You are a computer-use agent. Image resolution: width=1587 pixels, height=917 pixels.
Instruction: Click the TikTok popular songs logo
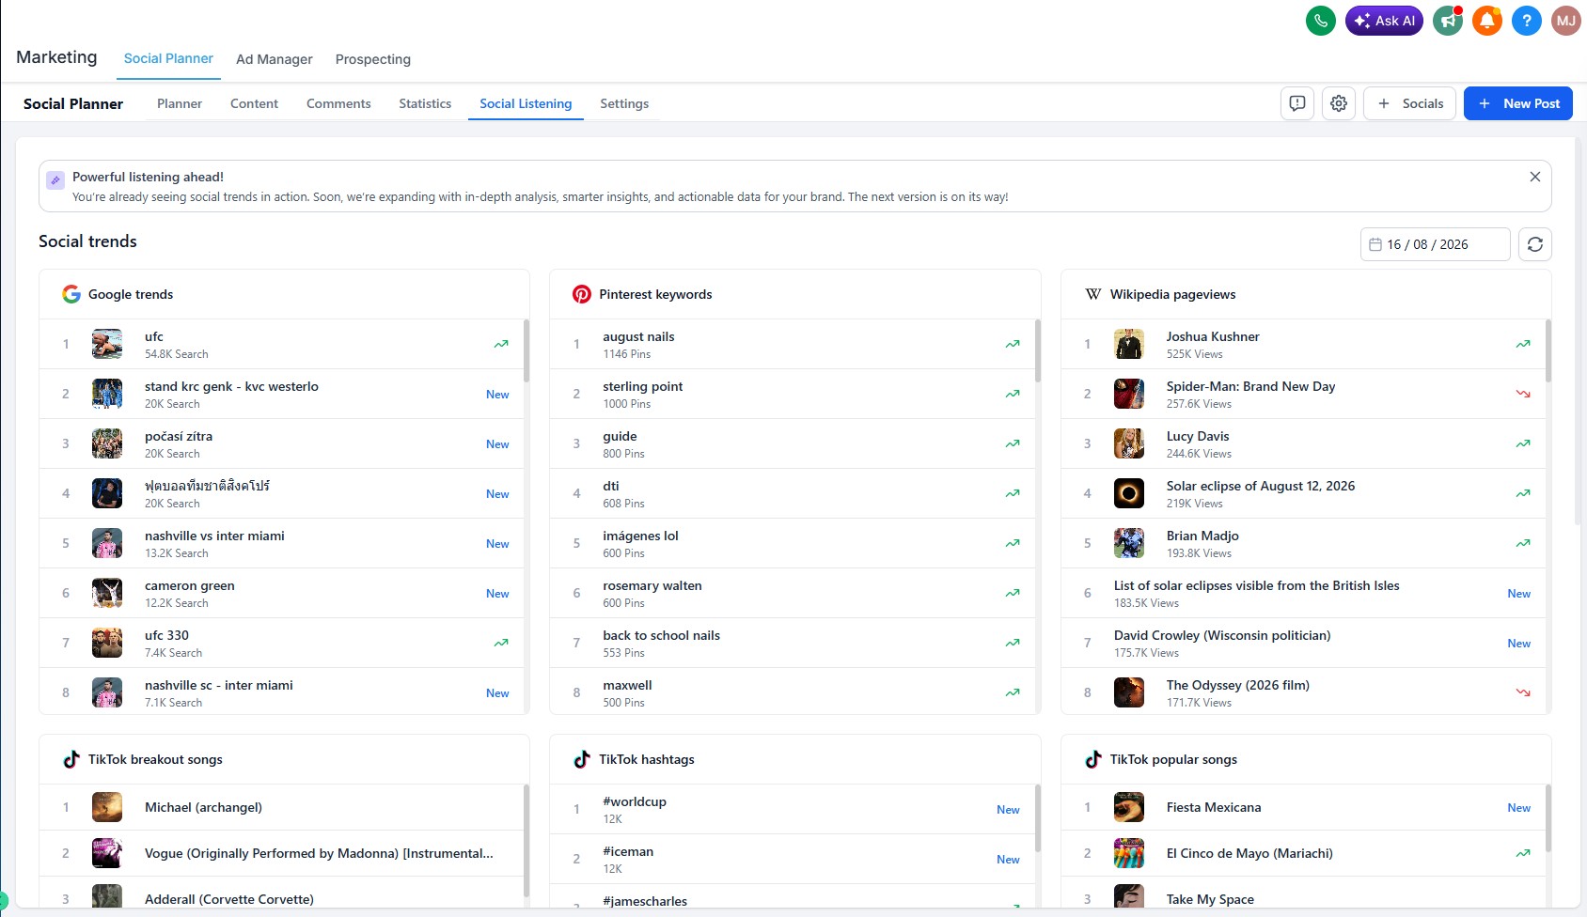point(1093,759)
